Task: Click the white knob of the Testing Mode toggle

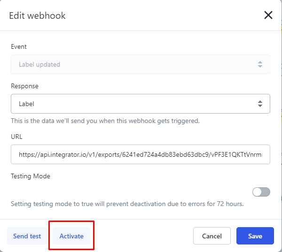Action: [x=258, y=192]
